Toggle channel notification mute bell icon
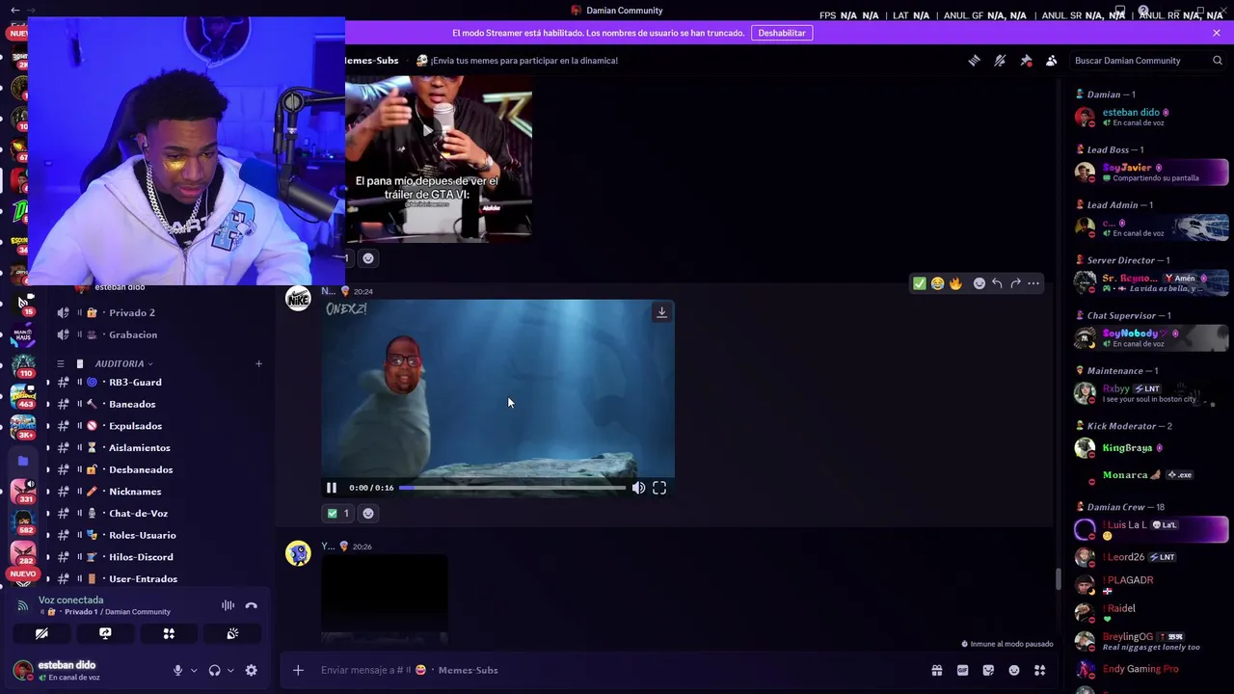Image resolution: width=1234 pixels, height=694 pixels. [x=1000, y=61]
